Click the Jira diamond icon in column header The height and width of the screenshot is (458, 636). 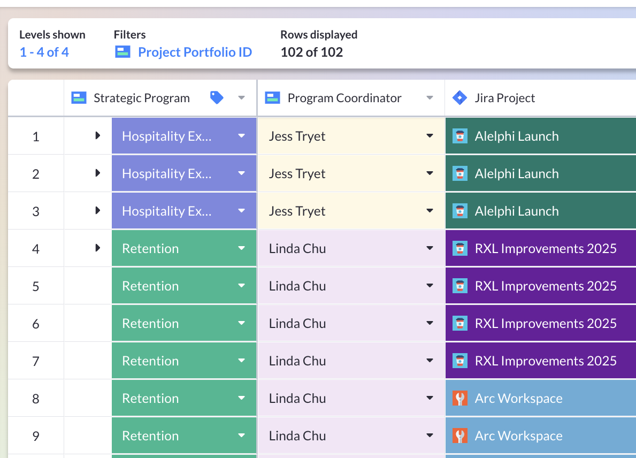(459, 98)
